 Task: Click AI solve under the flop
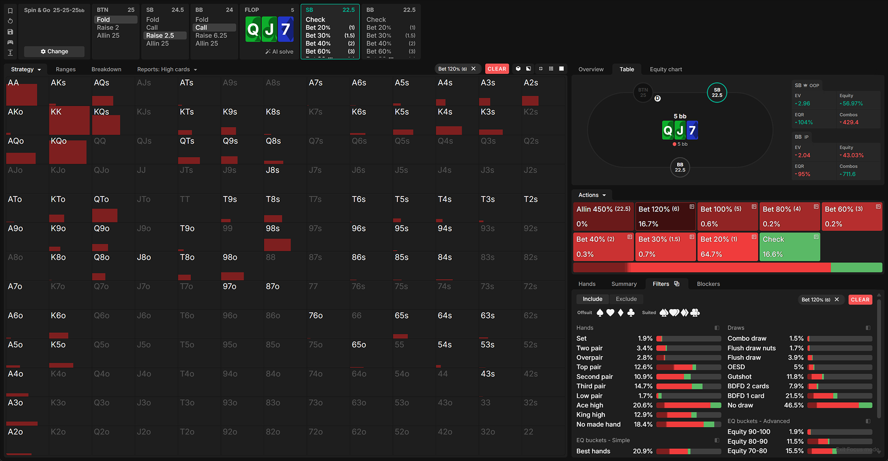(x=279, y=52)
